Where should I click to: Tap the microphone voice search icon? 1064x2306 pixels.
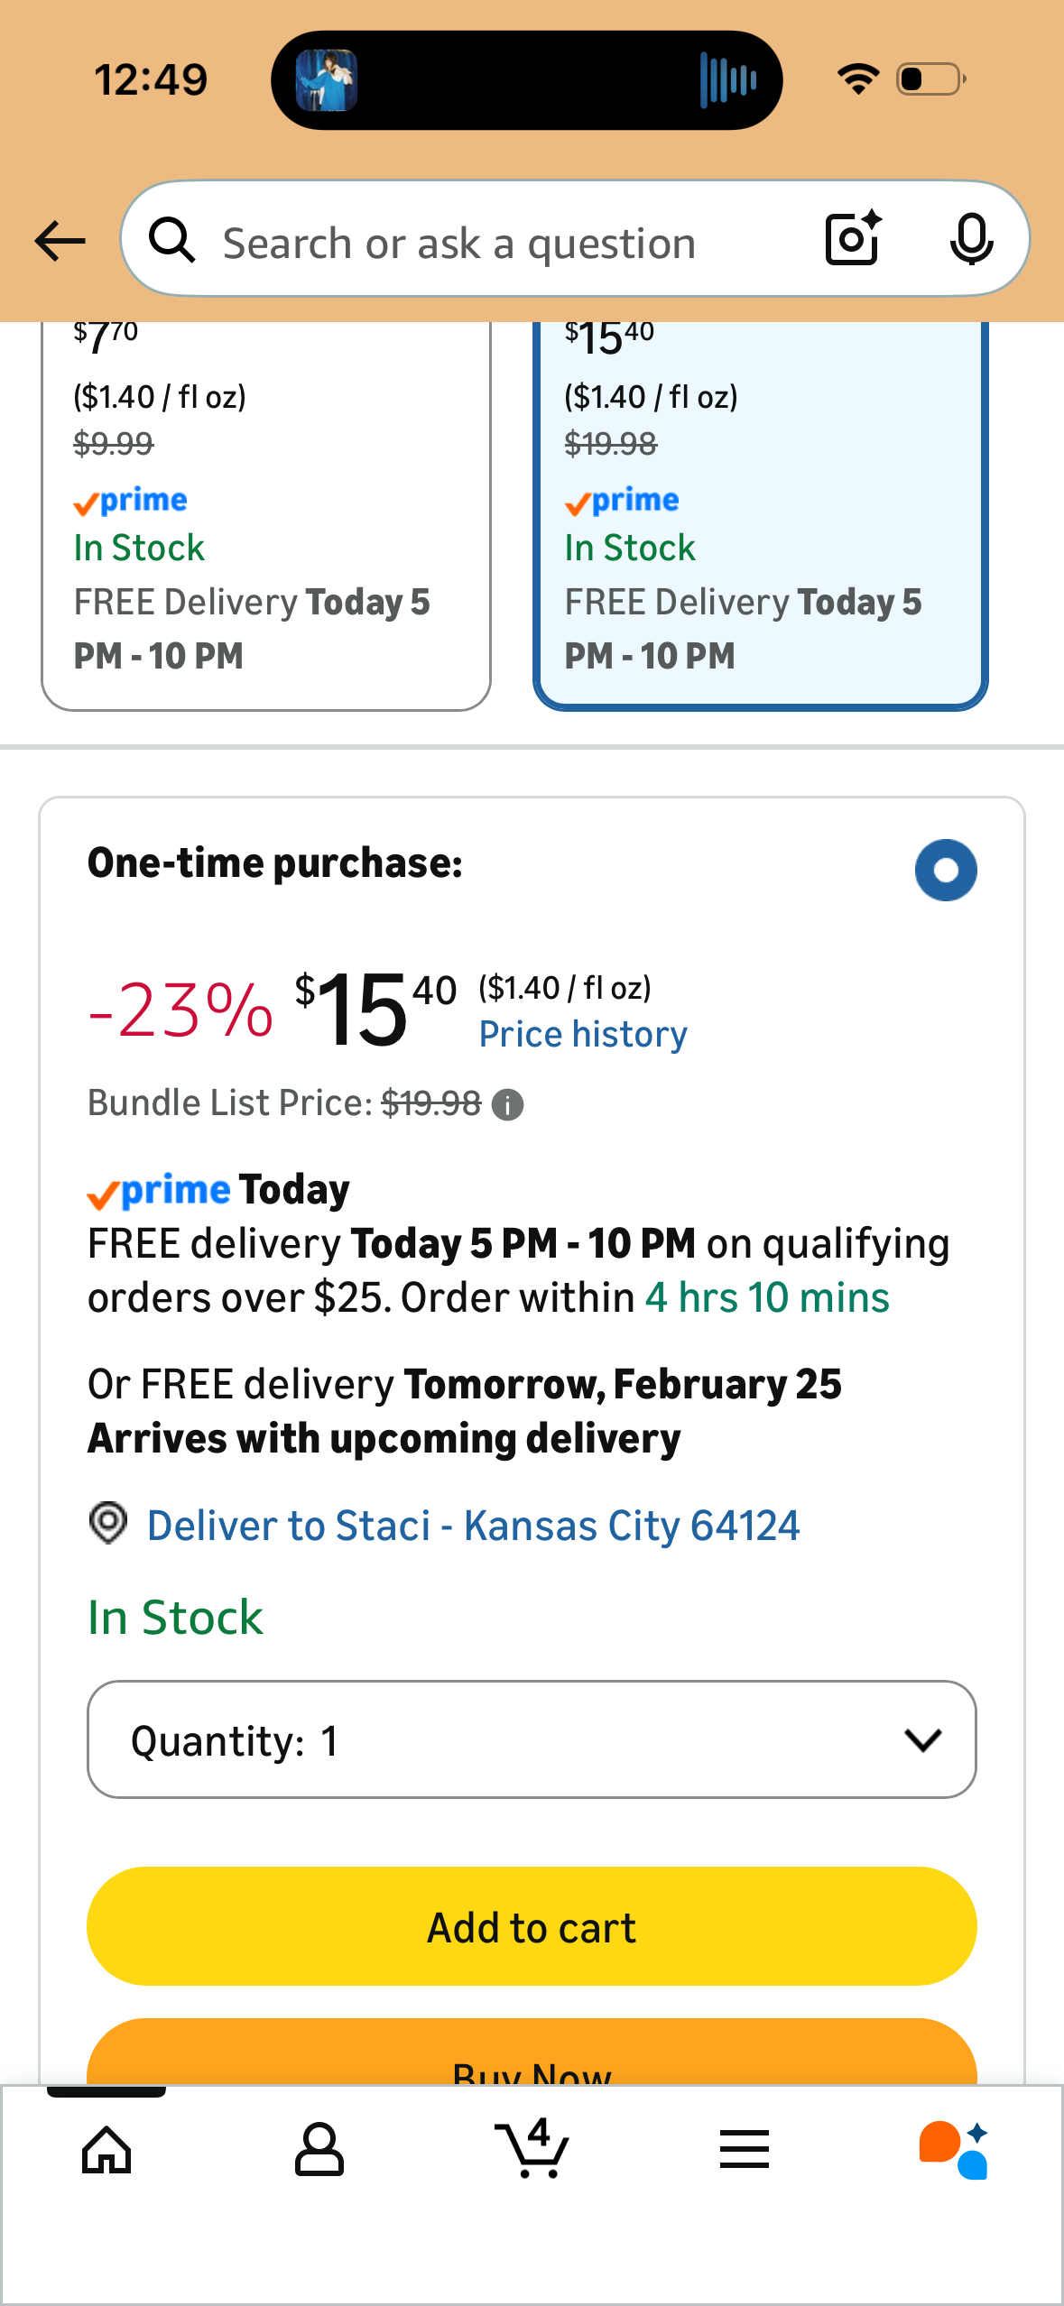click(971, 240)
